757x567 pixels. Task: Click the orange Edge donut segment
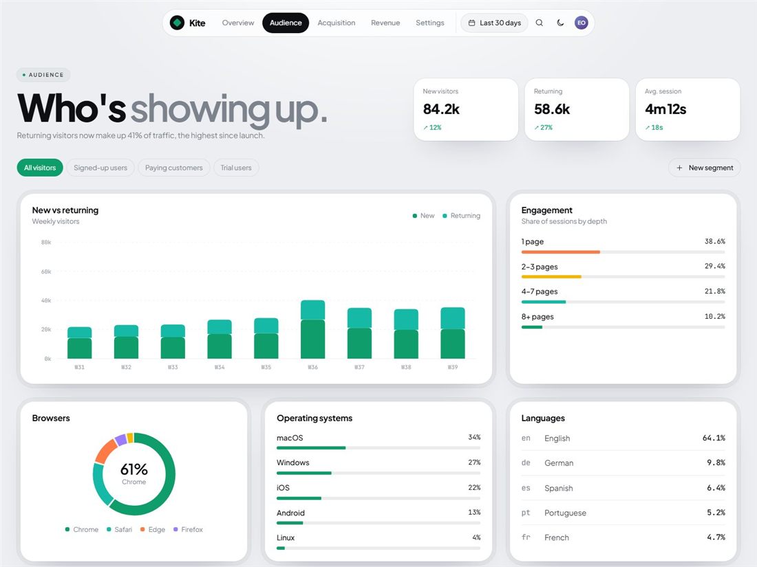106,452
